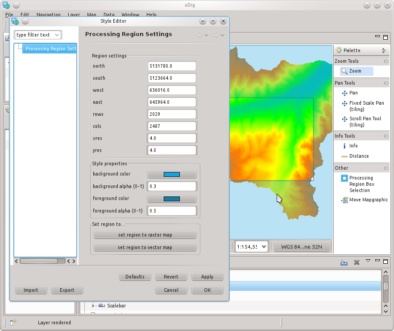Open the type filter text dropdown

pyautogui.click(x=57, y=35)
